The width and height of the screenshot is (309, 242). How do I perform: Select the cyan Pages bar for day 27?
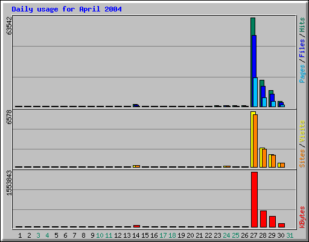(x=255, y=92)
